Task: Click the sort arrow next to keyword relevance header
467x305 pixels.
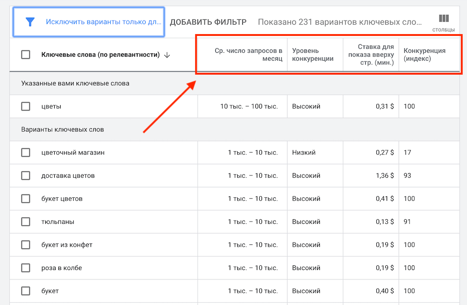Action: point(167,55)
